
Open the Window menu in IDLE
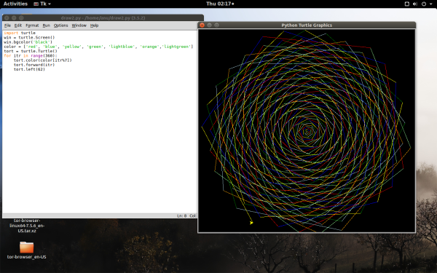pyautogui.click(x=79, y=25)
